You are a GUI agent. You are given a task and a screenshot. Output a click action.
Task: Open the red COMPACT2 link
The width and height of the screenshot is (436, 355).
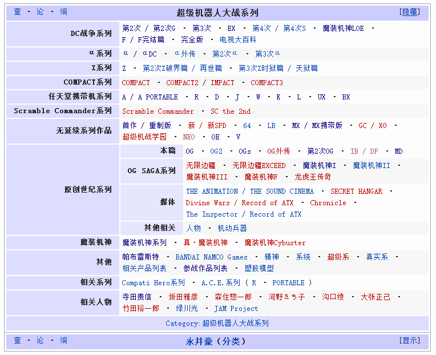coord(183,83)
